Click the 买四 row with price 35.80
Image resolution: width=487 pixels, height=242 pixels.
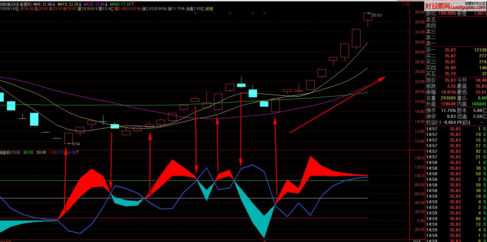(x=456, y=68)
